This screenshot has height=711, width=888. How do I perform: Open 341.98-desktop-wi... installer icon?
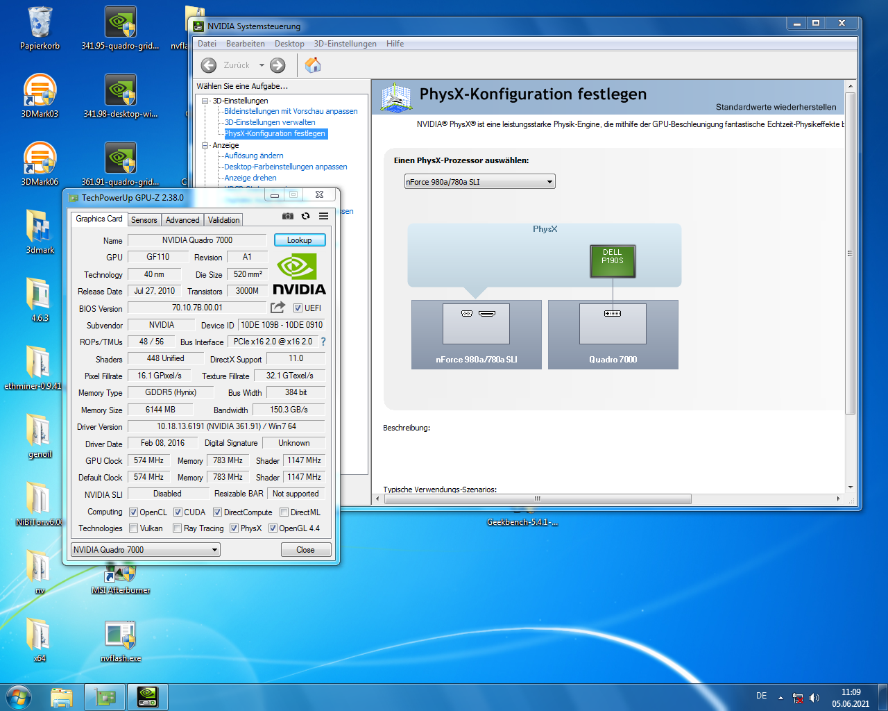[x=121, y=97]
